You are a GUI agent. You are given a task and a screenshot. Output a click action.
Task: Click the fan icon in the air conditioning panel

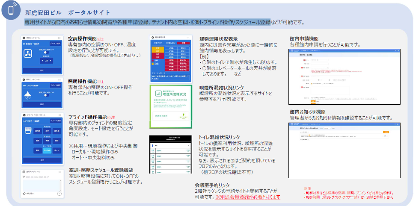coord(27,54)
